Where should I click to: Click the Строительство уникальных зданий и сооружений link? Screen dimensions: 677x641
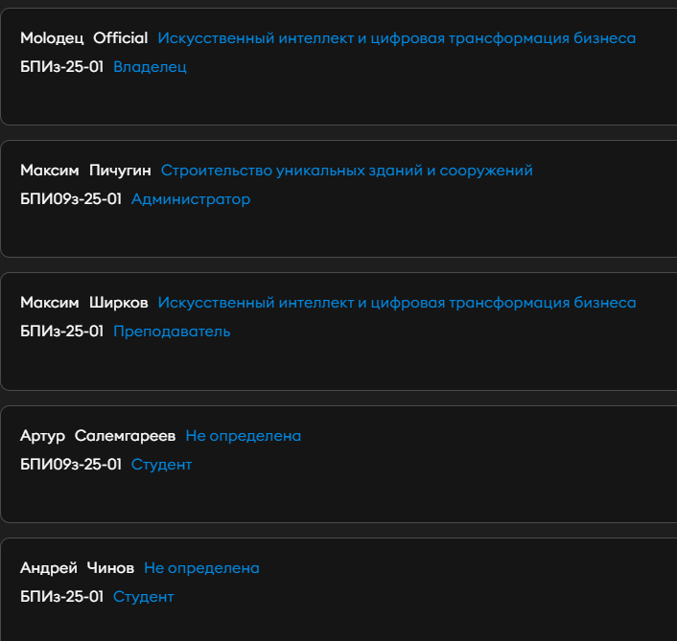[x=347, y=171]
